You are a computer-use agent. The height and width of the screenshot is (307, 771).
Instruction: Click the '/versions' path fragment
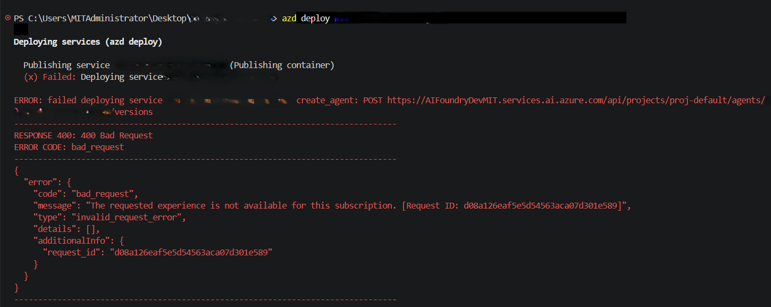(x=131, y=112)
